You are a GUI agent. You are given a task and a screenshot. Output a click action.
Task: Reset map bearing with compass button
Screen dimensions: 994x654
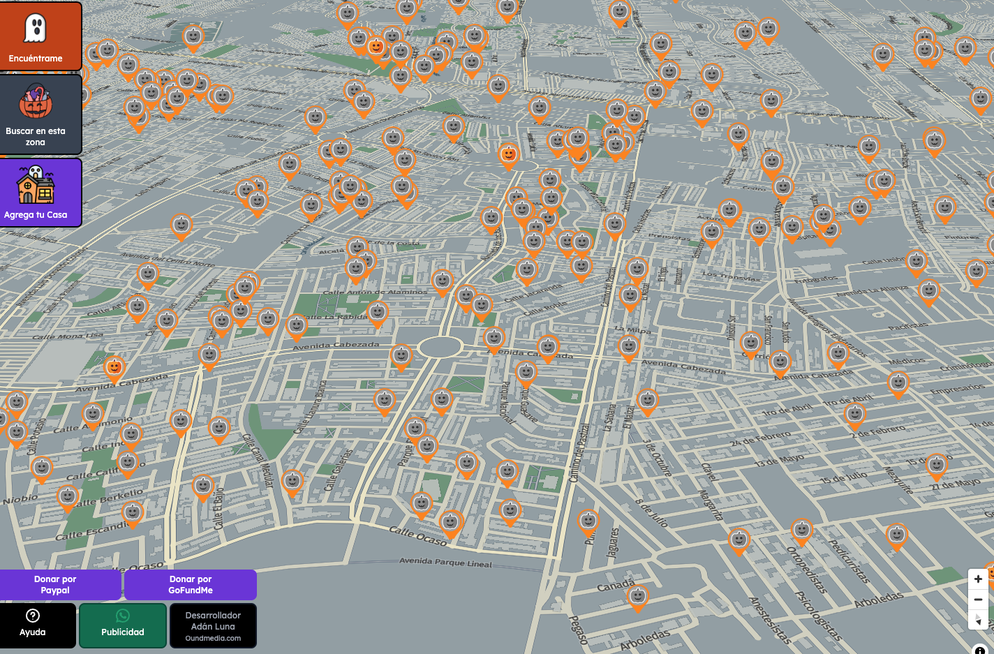[x=978, y=619]
